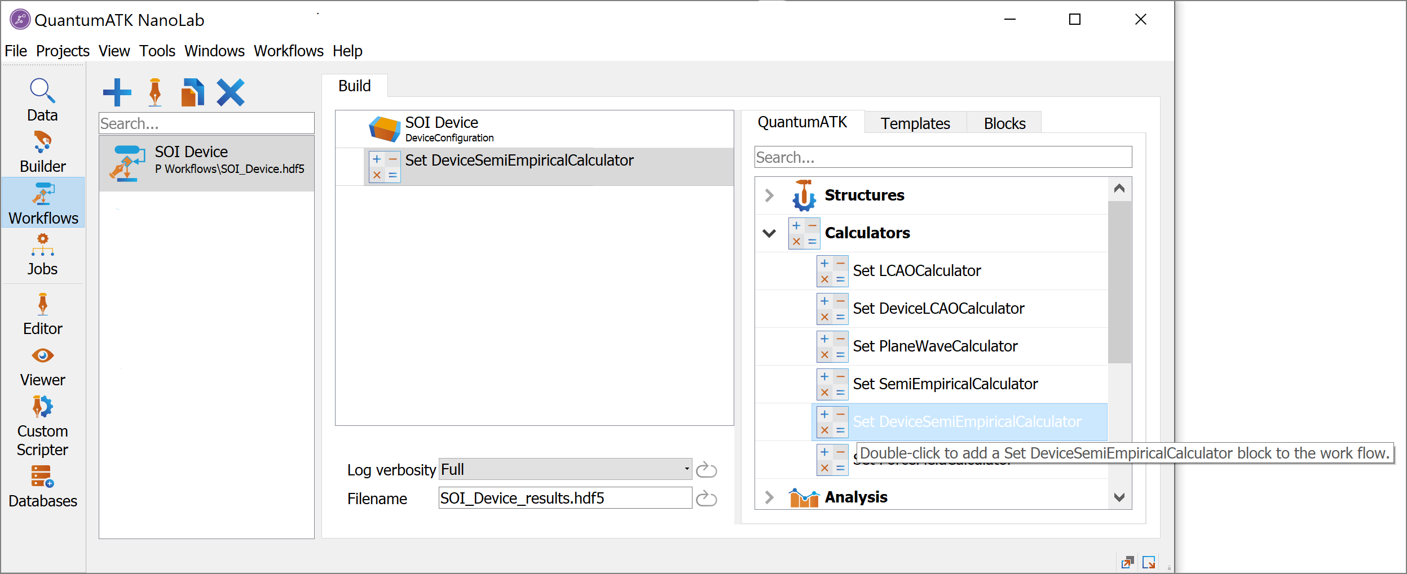Open the Projects menu
The height and width of the screenshot is (574, 1407).
(63, 51)
